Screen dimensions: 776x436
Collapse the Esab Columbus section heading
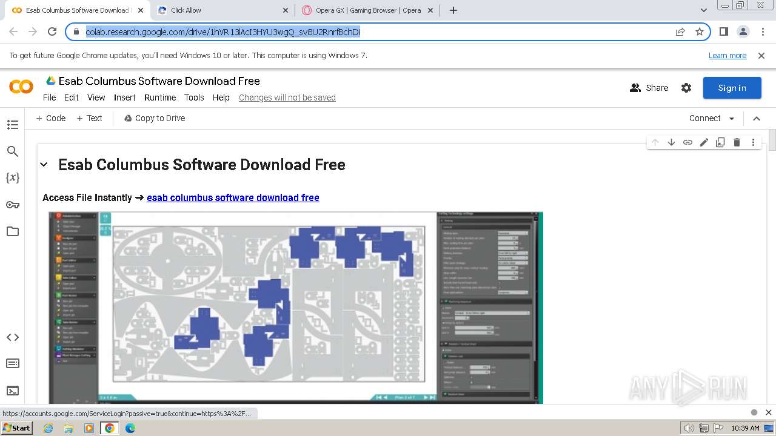tap(44, 165)
